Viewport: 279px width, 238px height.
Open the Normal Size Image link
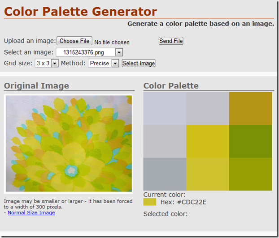tap(31, 213)
